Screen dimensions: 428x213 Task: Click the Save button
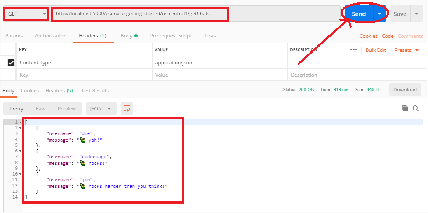(x=400, y=14)
